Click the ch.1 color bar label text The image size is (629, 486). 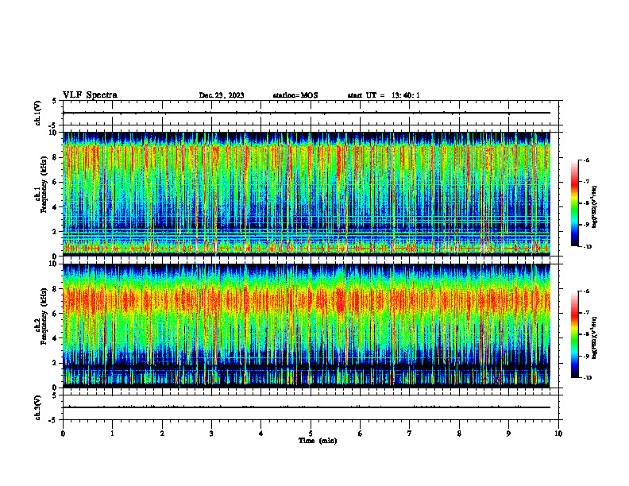point(594,207)
